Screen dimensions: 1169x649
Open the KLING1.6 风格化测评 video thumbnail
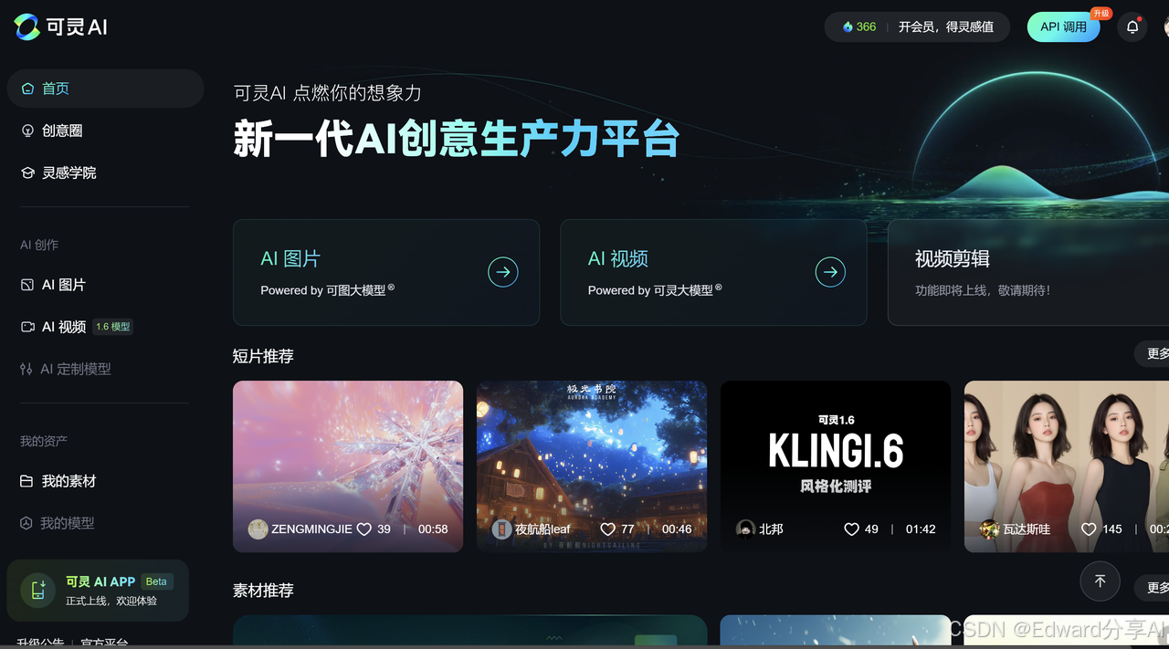836,466
